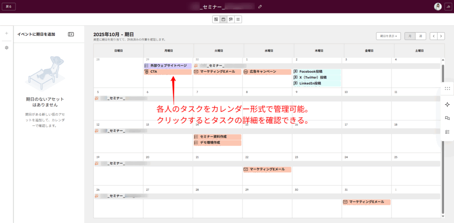Screen dimensions: 454x223
Task: Open マーケティングEメール task on the 31st
Action: click(x=367, y=202)
